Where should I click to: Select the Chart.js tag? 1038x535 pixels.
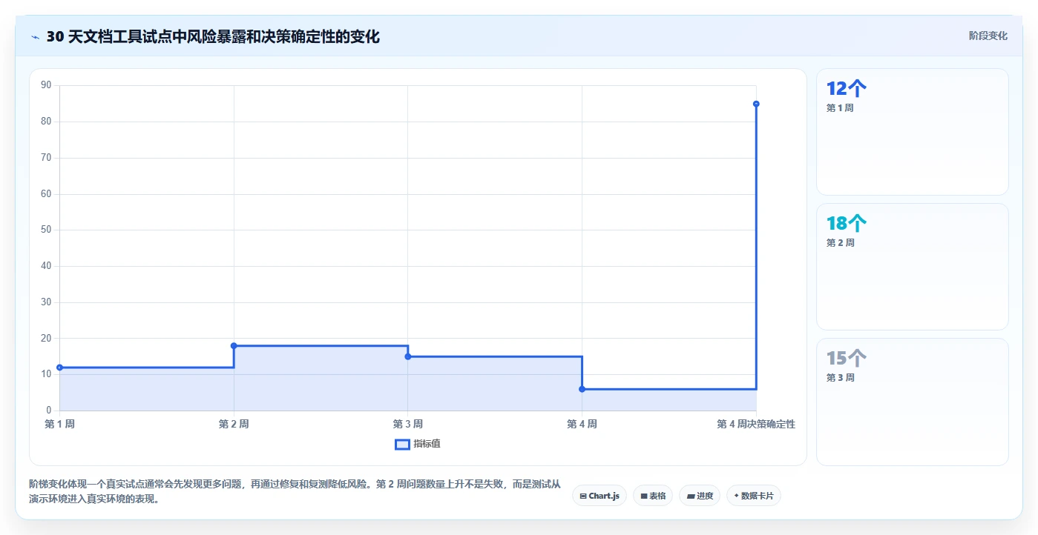pyautogui.click(x=600, y=496)
